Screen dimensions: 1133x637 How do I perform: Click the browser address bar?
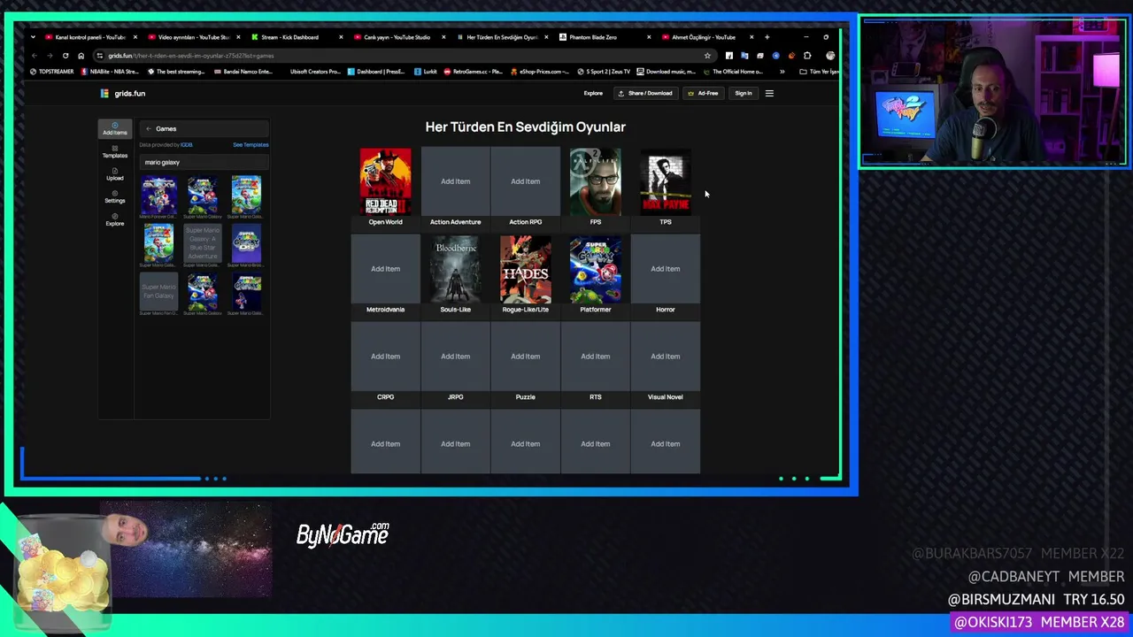tap(403, 56)
